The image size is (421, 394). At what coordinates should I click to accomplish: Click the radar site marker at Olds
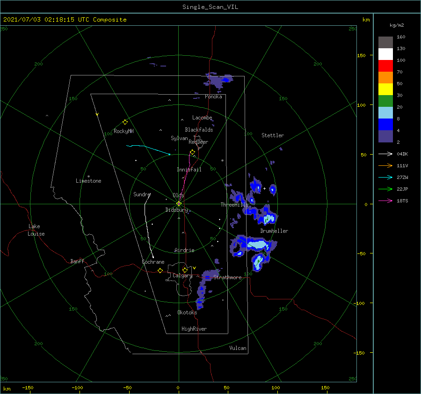coord(179,204)
